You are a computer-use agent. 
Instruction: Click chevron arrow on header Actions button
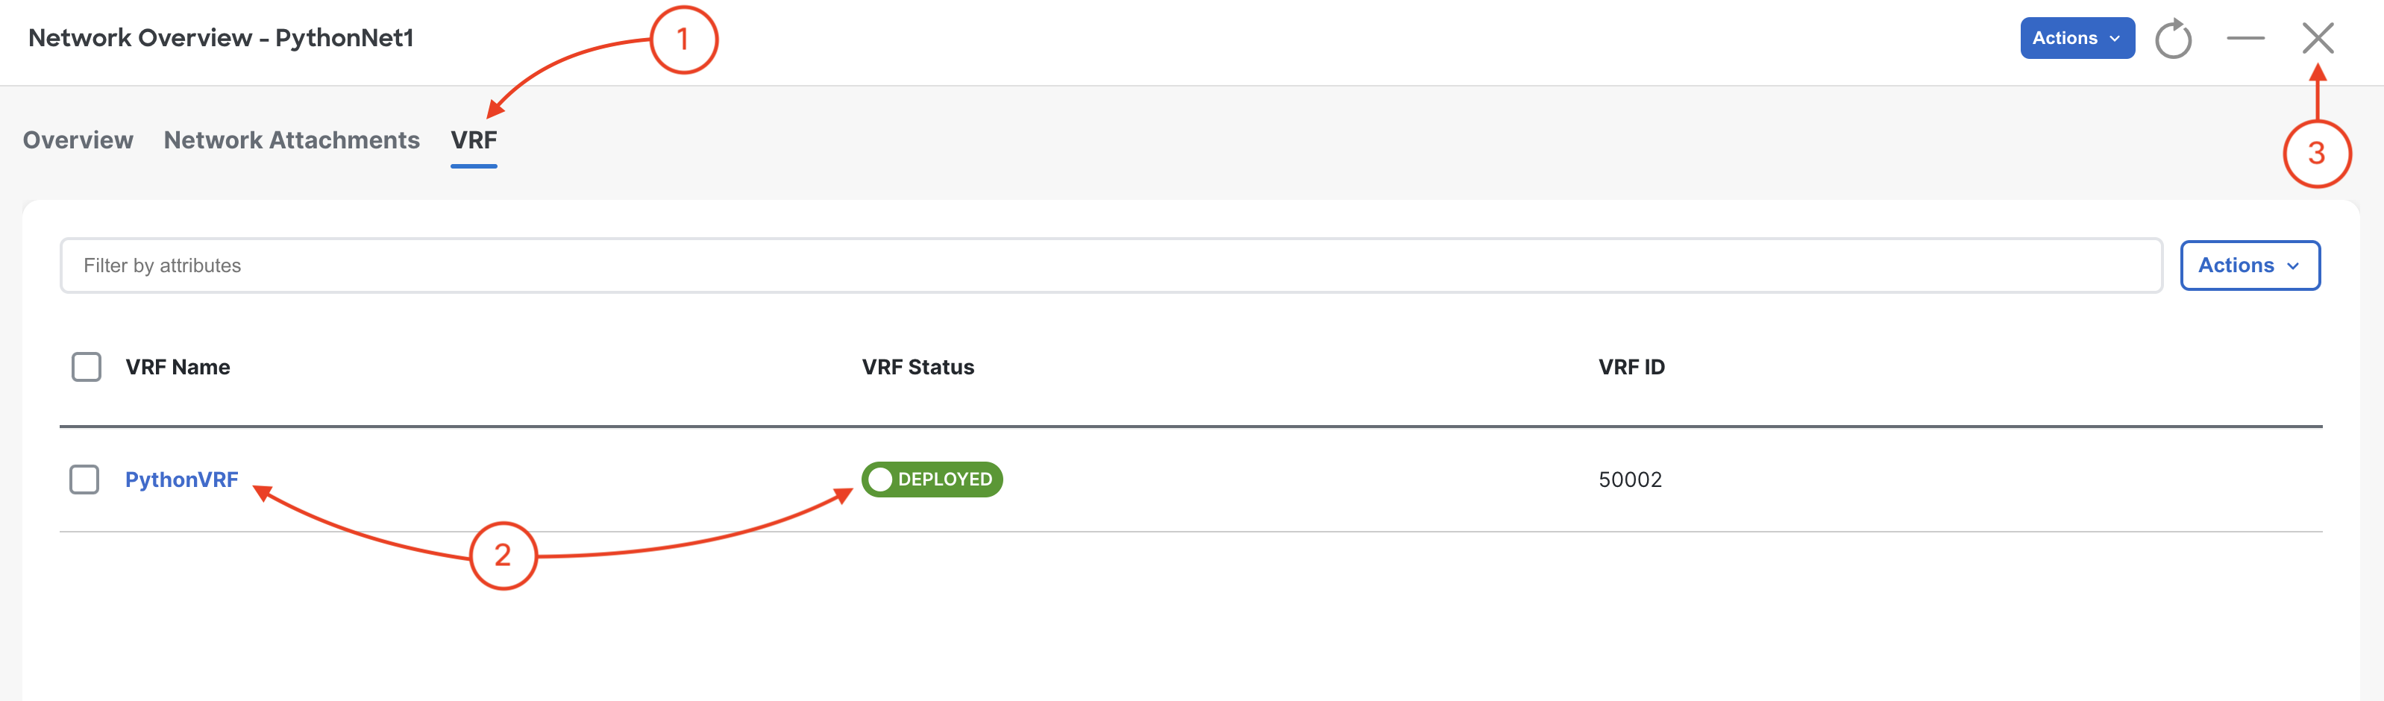[x=2114, y=39]
